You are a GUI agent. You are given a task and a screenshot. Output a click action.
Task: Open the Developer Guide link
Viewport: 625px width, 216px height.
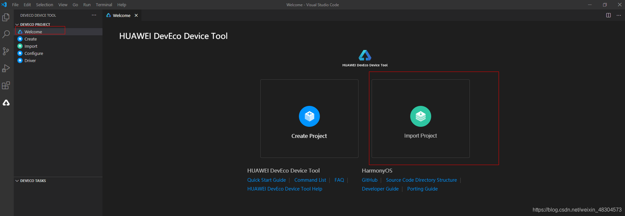point(380,189)
